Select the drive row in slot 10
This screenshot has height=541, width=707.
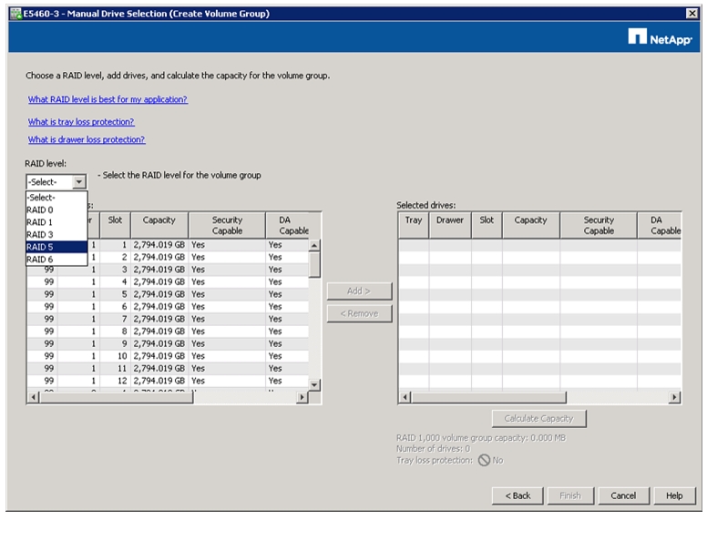(168, 356)
